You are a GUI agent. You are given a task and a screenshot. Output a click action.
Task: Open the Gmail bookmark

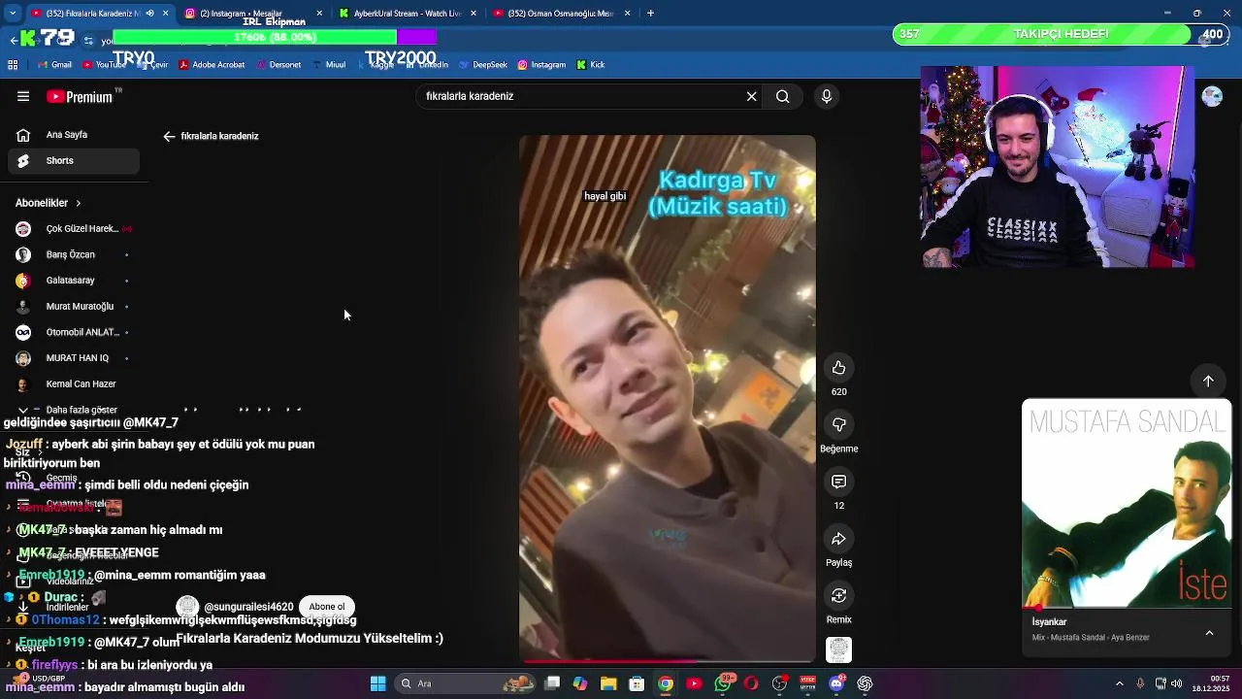(54, 65)
